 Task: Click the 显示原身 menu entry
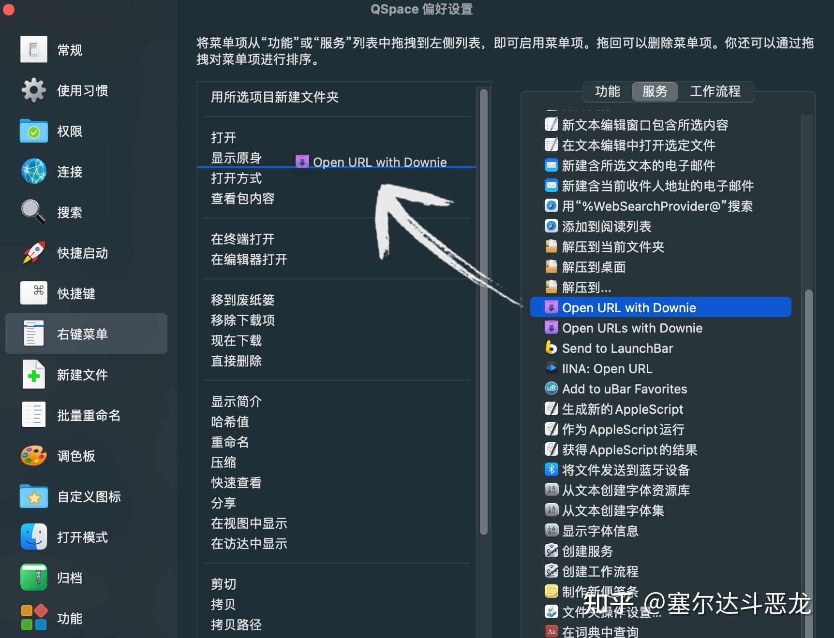[x=236, y=158]
